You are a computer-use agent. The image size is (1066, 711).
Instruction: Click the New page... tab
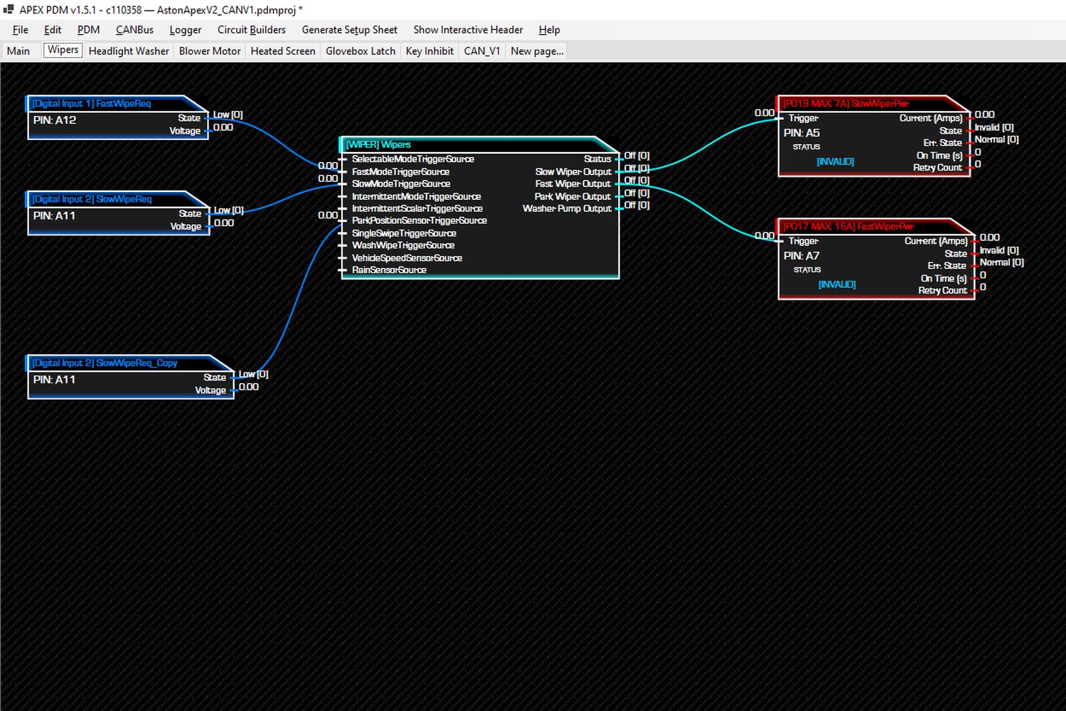[537, 51]
